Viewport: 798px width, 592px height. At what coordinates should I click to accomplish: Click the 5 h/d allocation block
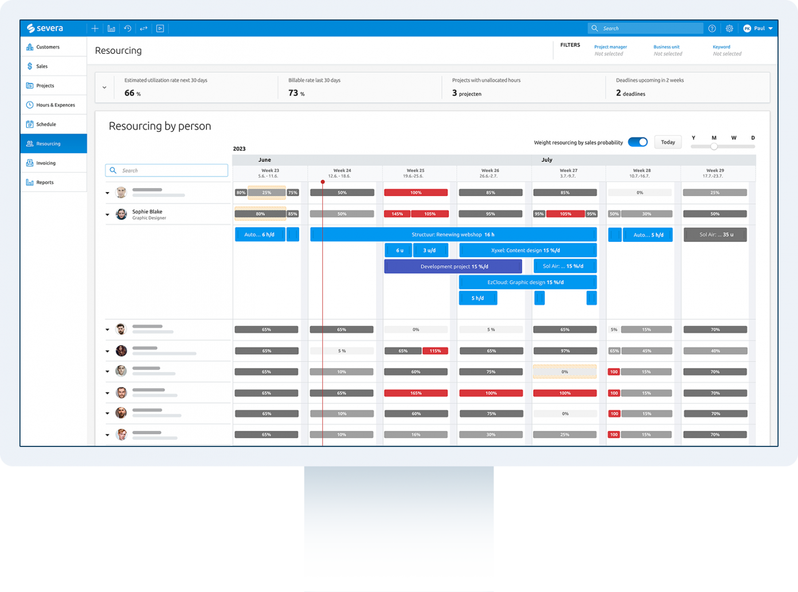tap(478, 298)
